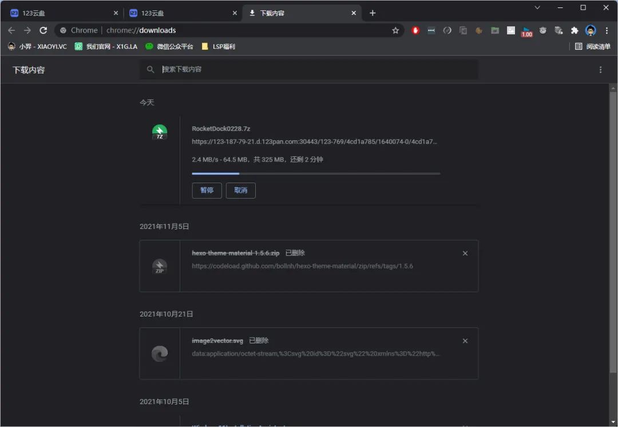Viewport: 618px width, 427px height.
Task: Remove hexo-theme-material entry from list
Action: click(465, 253)
